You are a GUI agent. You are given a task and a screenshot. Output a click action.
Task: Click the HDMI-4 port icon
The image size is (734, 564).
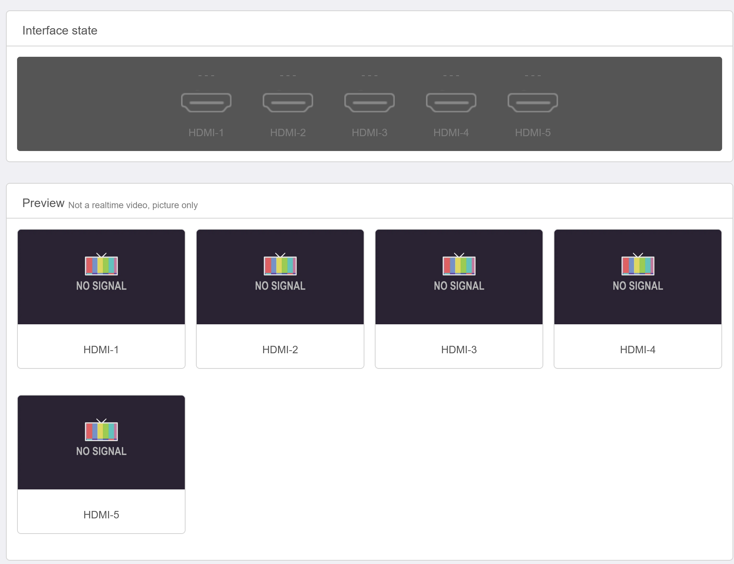point(451,102)
